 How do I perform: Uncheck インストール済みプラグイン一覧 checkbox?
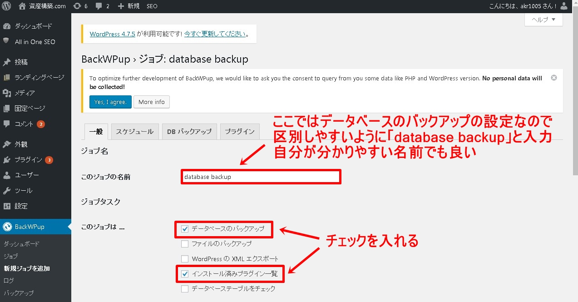pyautogui.click(x=185, y=274)
